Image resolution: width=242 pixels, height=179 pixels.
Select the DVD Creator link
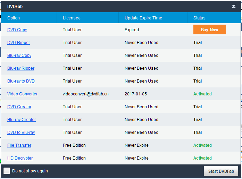19,107
